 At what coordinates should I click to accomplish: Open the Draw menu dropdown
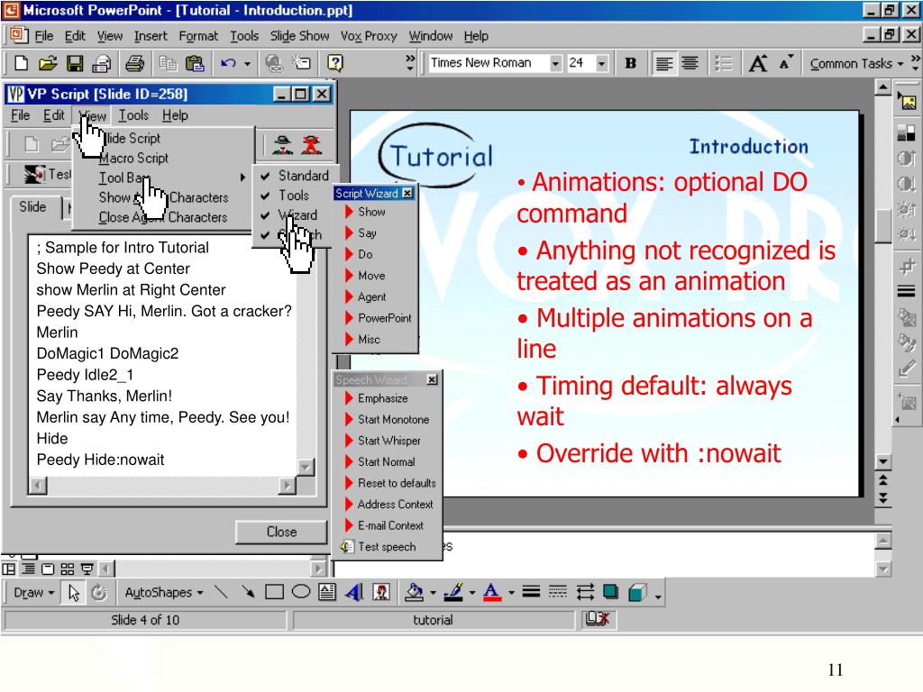[34, 593]
